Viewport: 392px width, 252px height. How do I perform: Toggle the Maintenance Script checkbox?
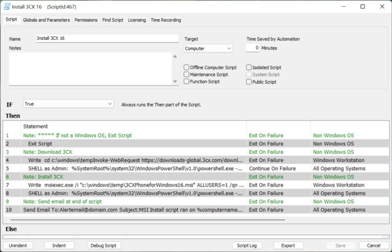(187, 74)
